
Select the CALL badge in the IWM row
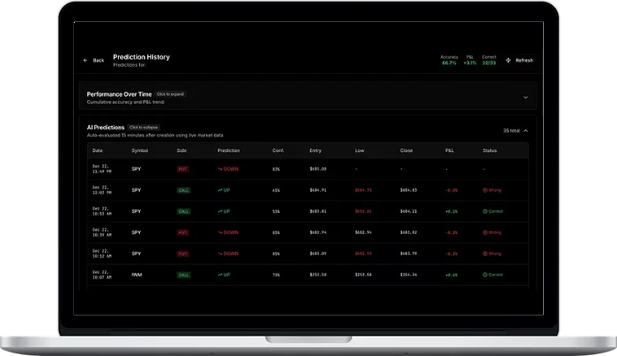[x=183, y=275]
